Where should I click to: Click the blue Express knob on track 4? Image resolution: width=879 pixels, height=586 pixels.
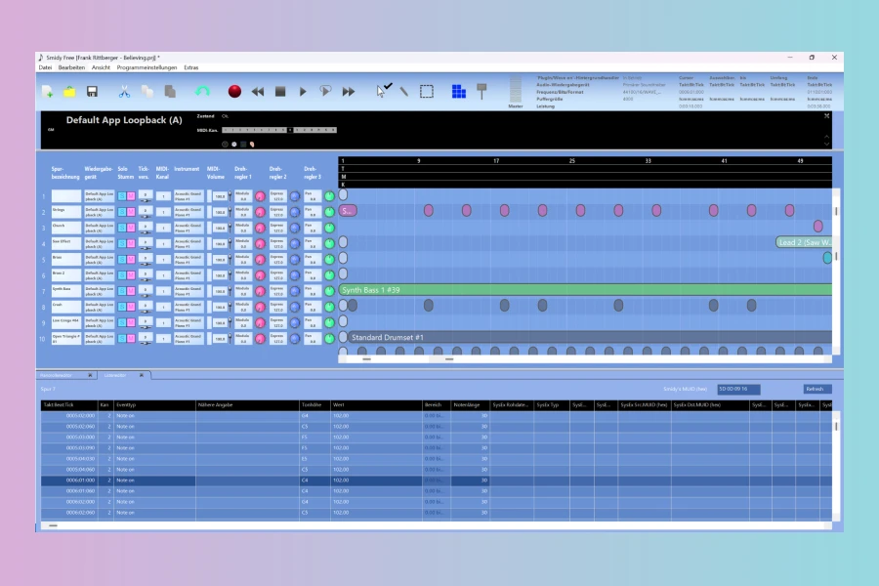pyautogui.click(x=295, y=243)
